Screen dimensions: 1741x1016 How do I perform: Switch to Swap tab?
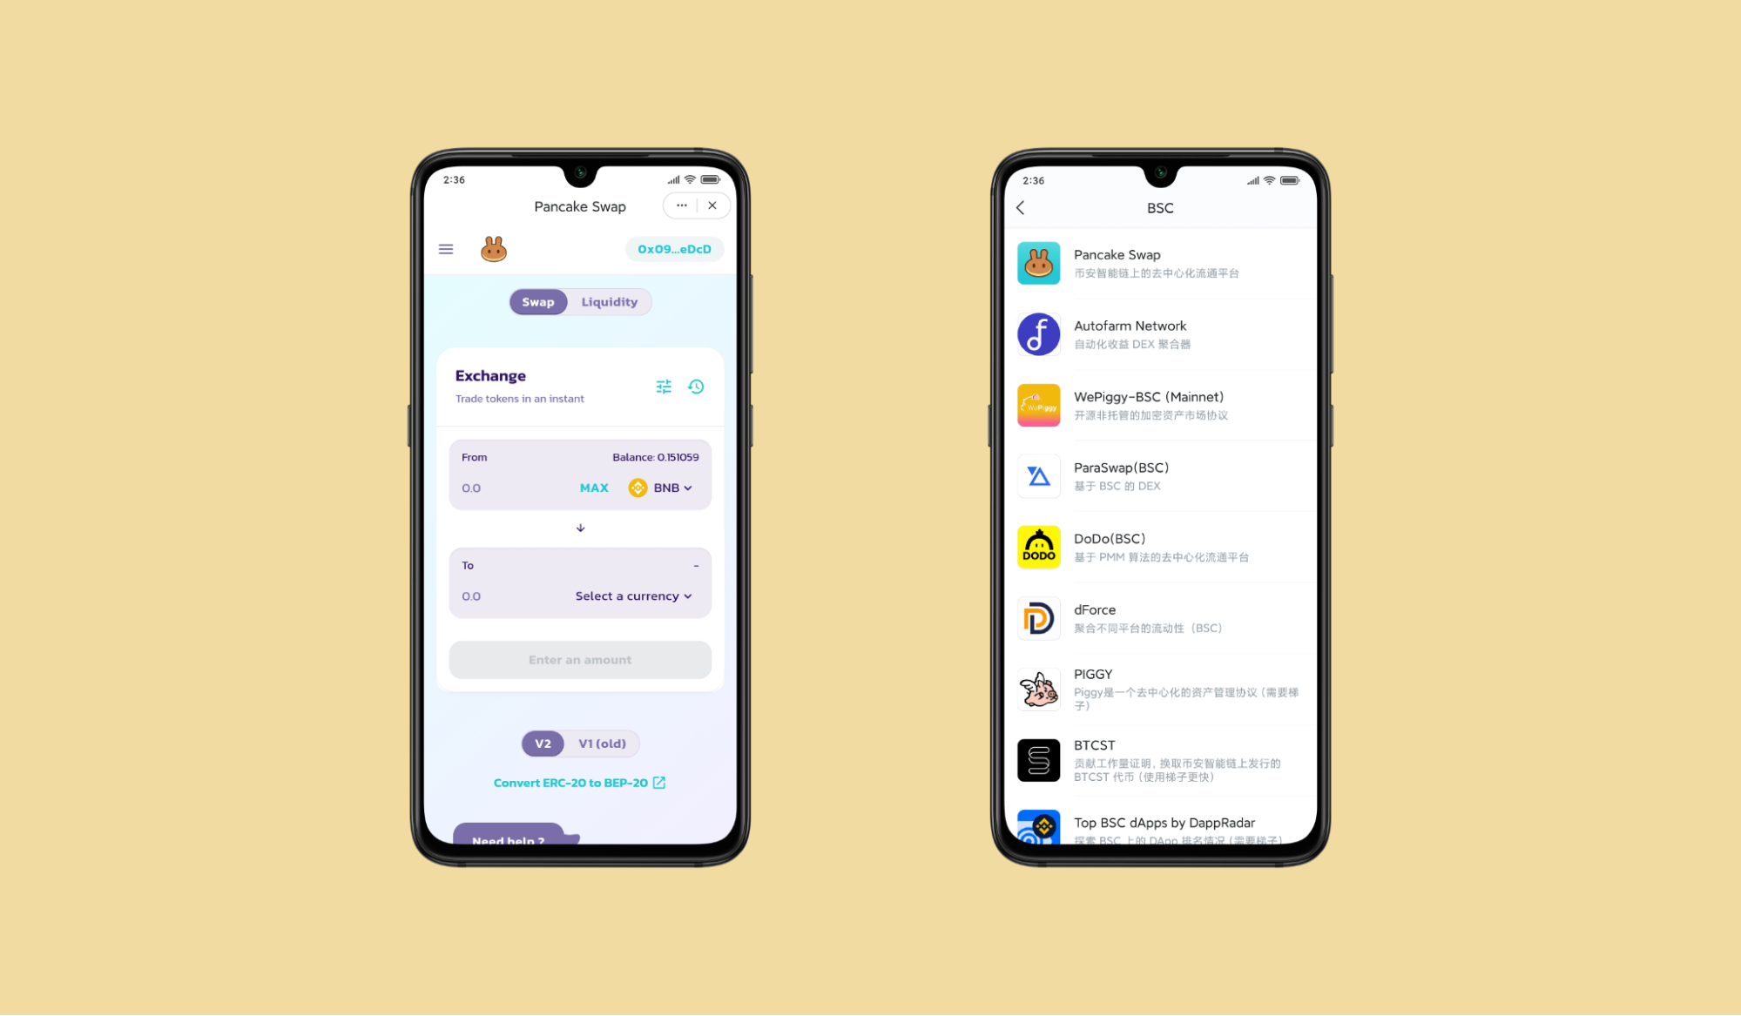coord(536,301)
